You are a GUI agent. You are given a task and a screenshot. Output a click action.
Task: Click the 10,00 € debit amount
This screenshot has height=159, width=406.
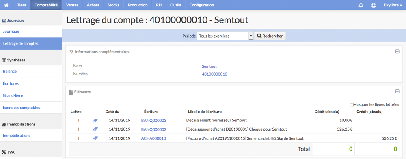pos(346,120)
